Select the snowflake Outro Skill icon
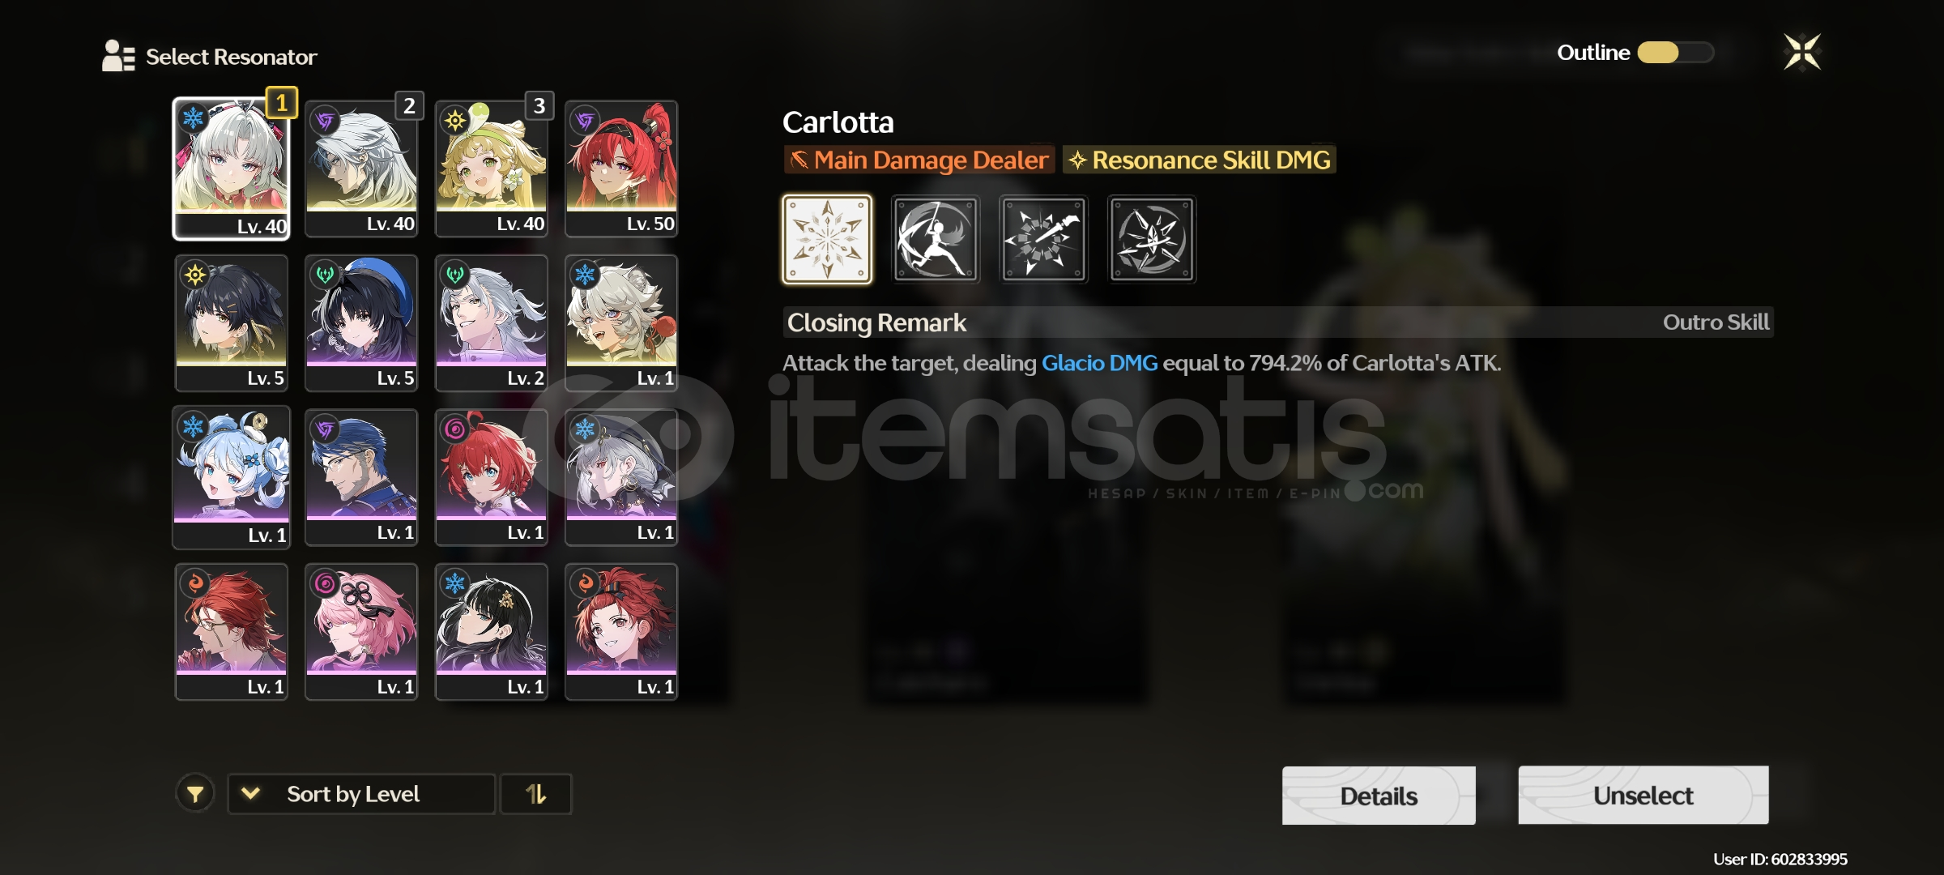Image resolution: width=1944 pixels, height=875 pixels. (827, 239)
